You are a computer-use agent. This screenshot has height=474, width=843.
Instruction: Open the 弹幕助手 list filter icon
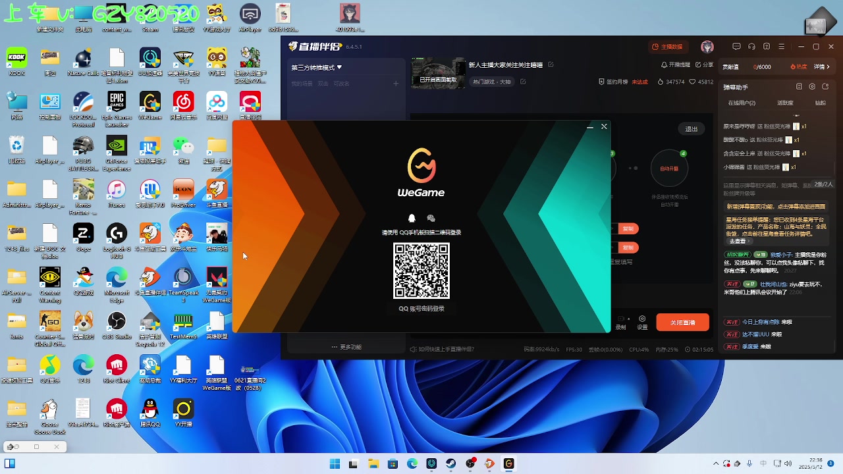pyautogui.click(x=799, y=87)
